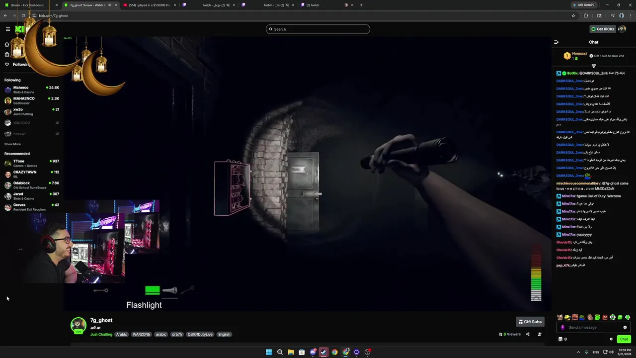Click the Get KICKs button

(603, 29)
